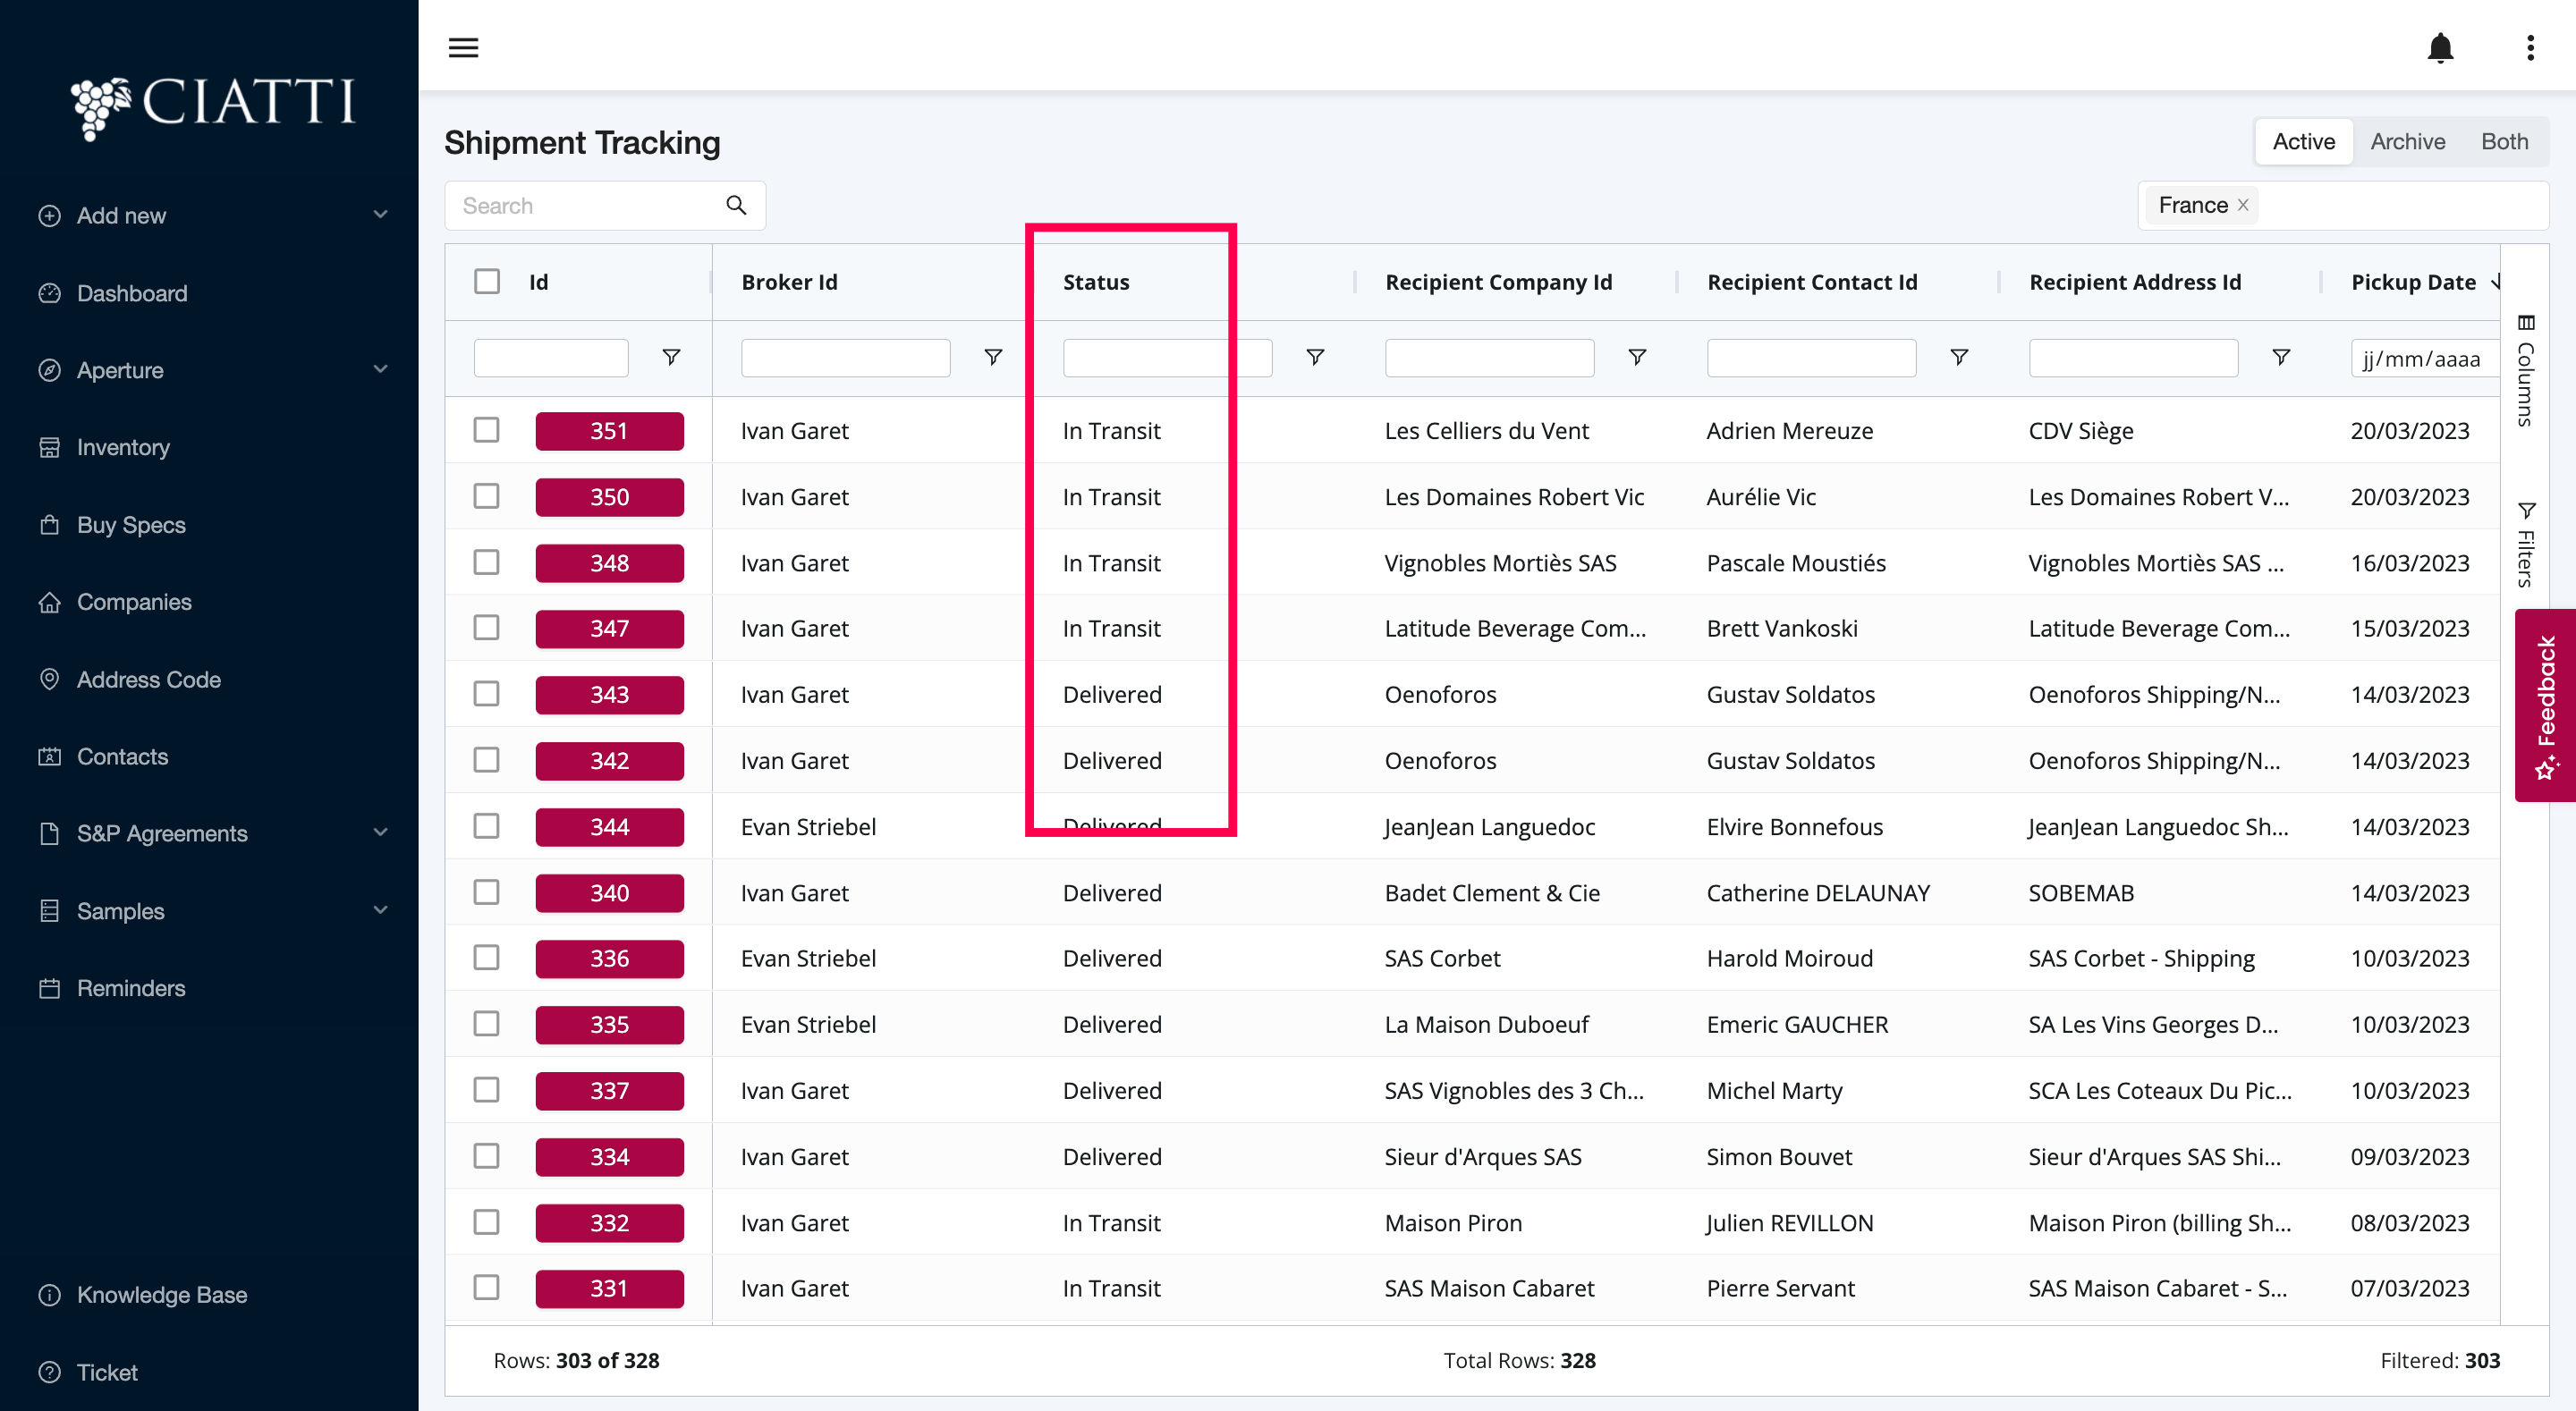Screen dimensions: 2576x1411
Task: Open the Columns side panel
Action: [2526, 372]
